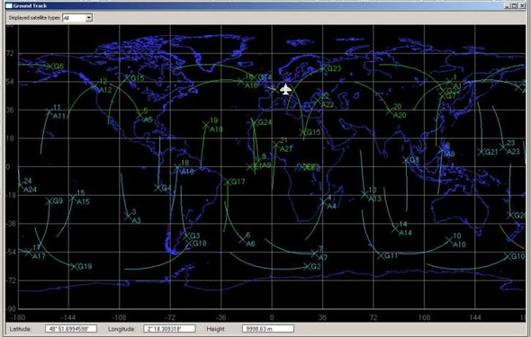Select the A14 satellite marker

pos(395,229)
